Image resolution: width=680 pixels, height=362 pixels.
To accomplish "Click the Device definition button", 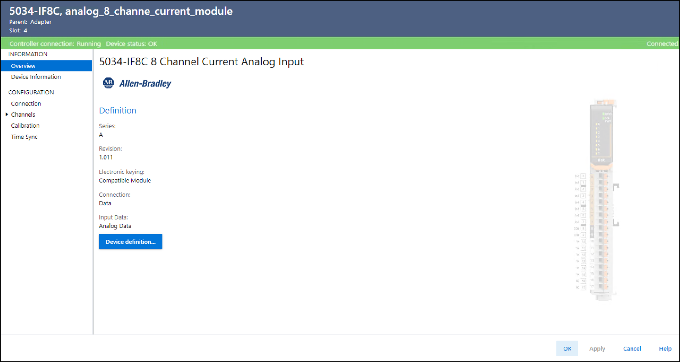I will click(x=130, y=242).
